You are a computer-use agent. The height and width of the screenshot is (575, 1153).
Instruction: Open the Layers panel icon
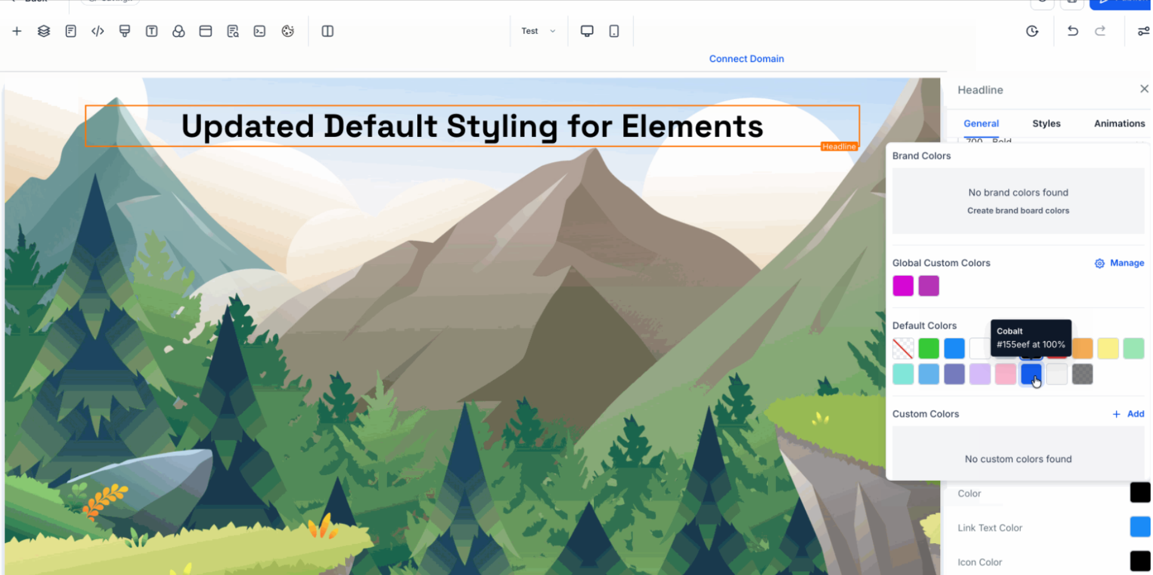point(44,31)
